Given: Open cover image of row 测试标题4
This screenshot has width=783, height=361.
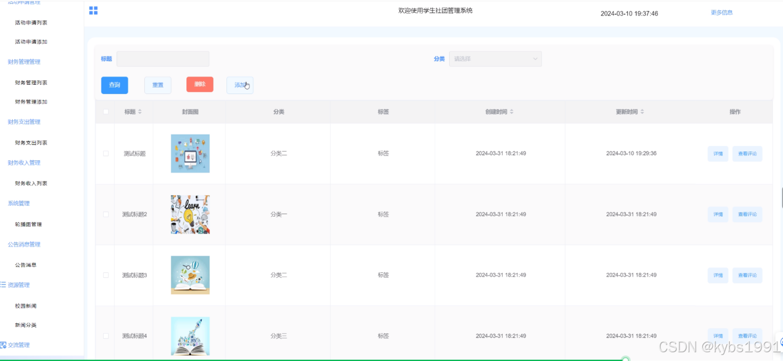Looking at the screenshot, I should (x=190, y=336).
